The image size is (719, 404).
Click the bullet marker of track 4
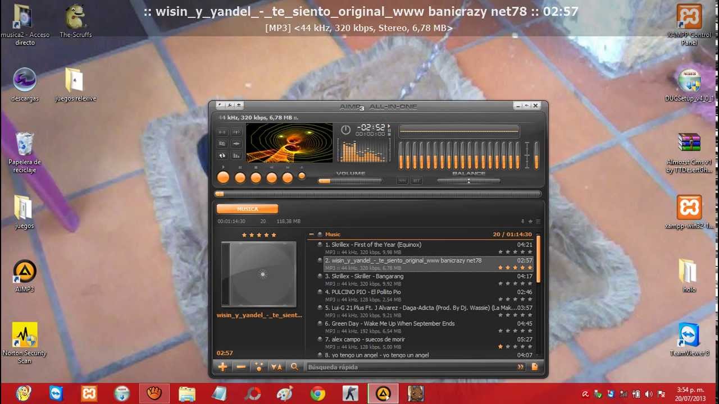(x=320, y=292)
